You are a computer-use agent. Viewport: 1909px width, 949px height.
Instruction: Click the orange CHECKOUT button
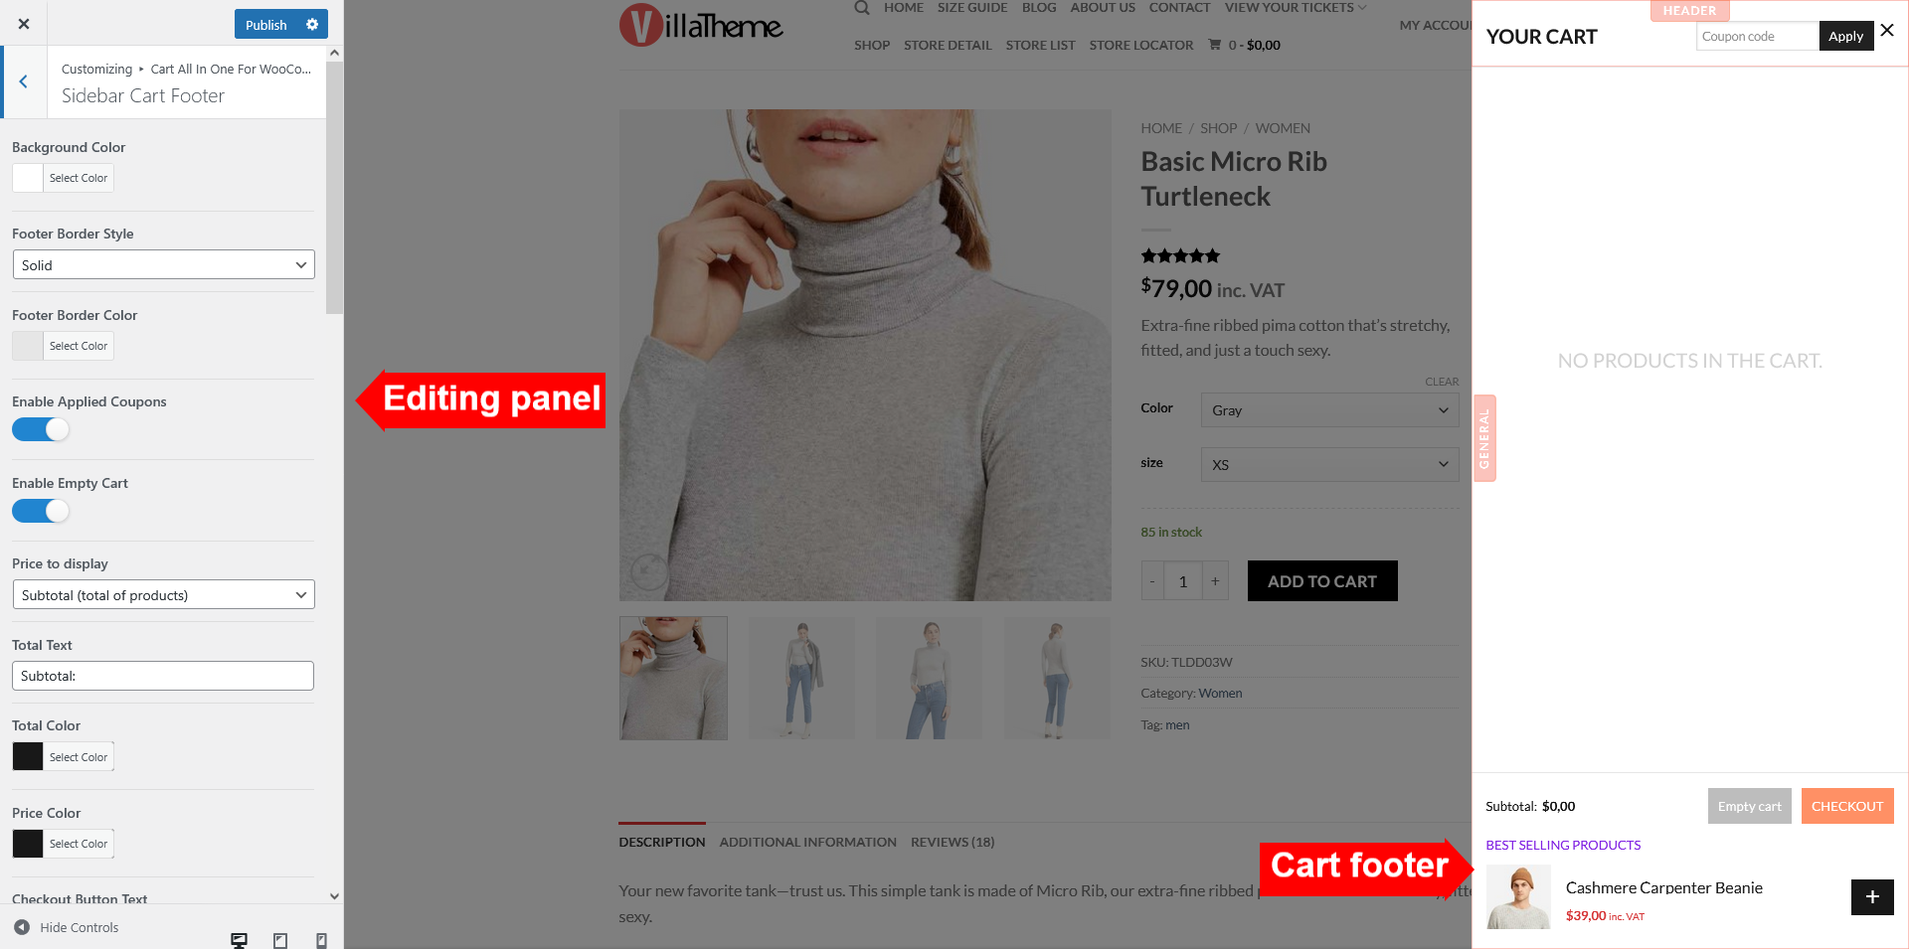point(1847,806)
